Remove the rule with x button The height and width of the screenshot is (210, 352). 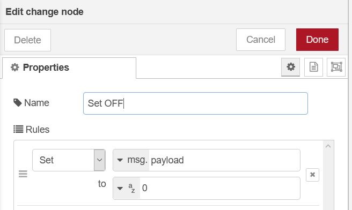click(x=312, y=175)
